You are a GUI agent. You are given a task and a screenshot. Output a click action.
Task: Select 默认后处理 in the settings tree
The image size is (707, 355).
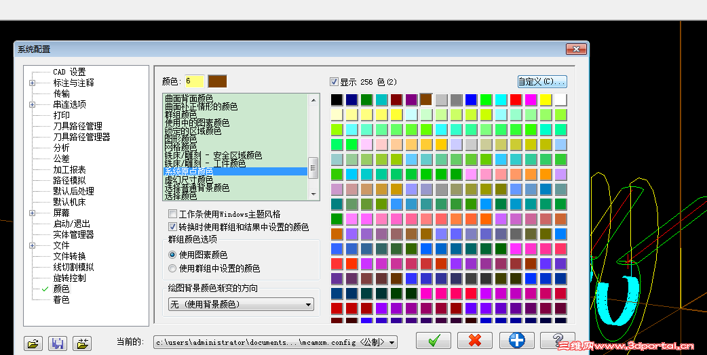coord(73,191)
